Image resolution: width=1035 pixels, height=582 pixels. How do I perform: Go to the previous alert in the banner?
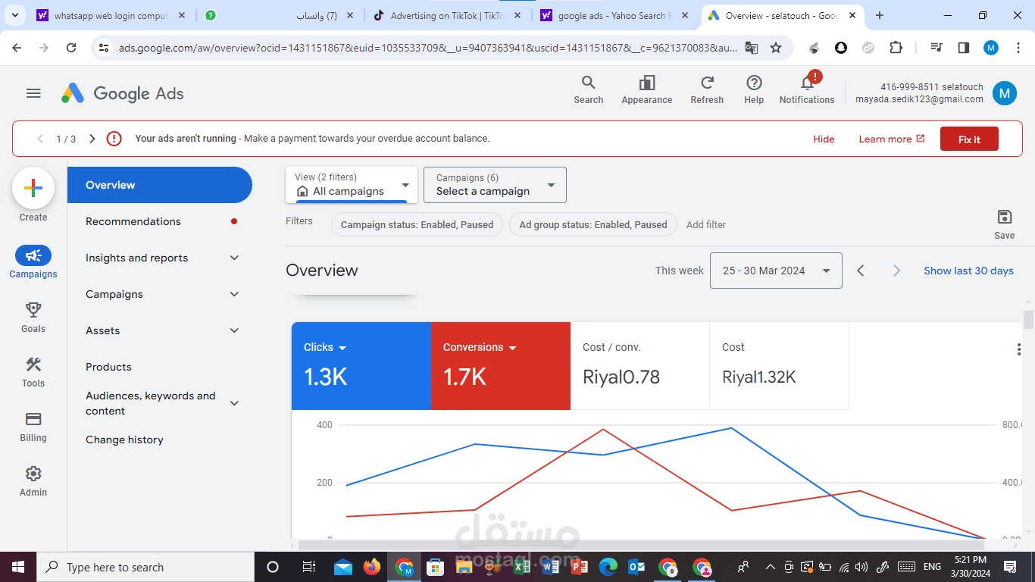pyautogui.click(x=40, y=139)
